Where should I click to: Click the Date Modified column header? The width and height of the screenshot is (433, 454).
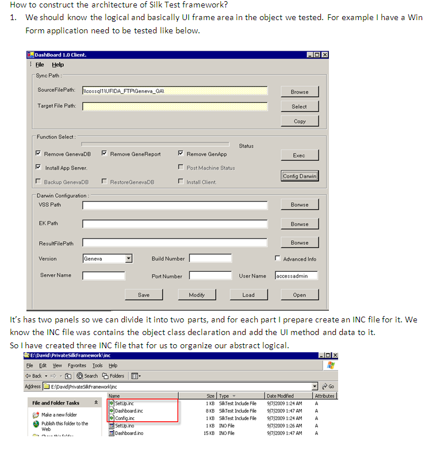[x=289, y=396]
